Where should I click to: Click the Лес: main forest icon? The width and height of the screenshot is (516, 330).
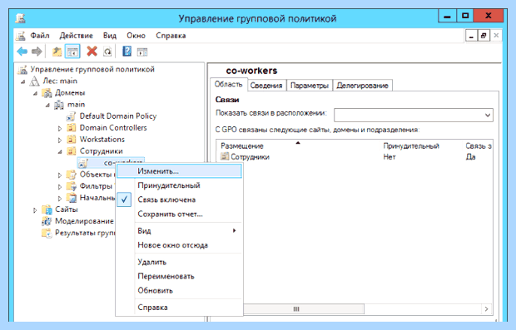pos(35,81)
